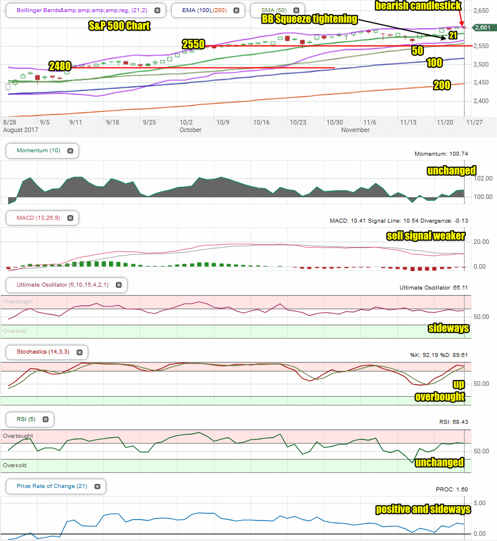497x541 pixels.
Task: Close the Ultimate Oscillator panel
Action: (119, 285)
